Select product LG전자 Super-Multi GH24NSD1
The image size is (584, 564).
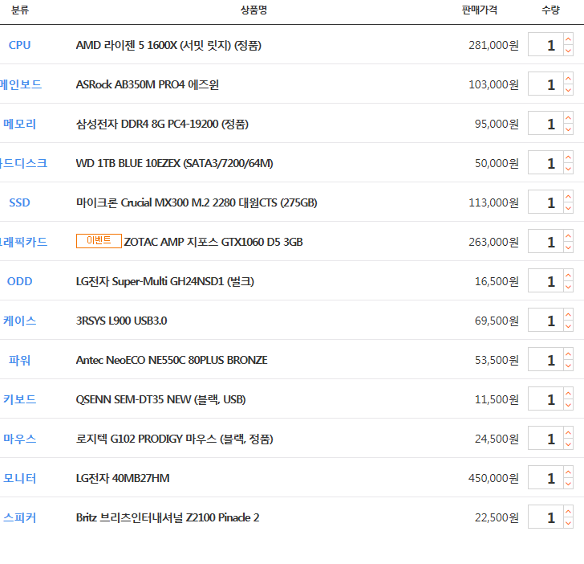(165, 281)
